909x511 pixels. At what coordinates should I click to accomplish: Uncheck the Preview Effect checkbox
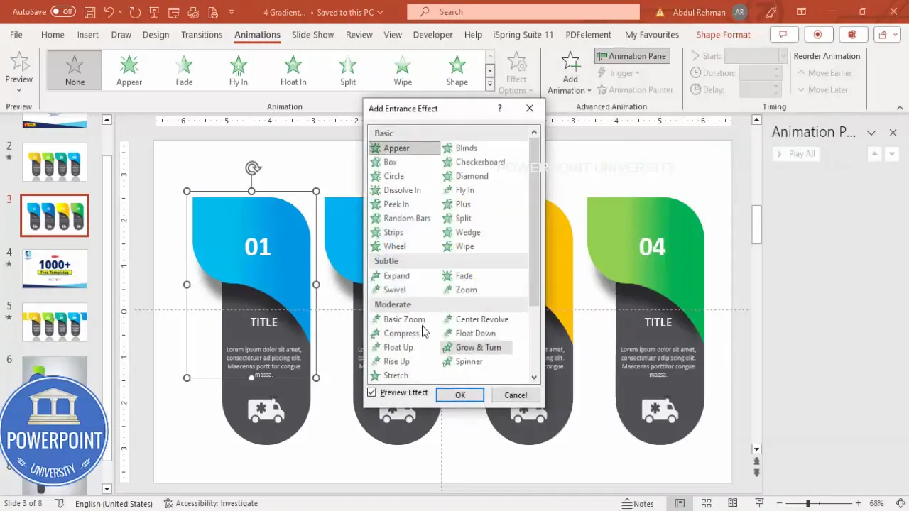pos(371,392)
